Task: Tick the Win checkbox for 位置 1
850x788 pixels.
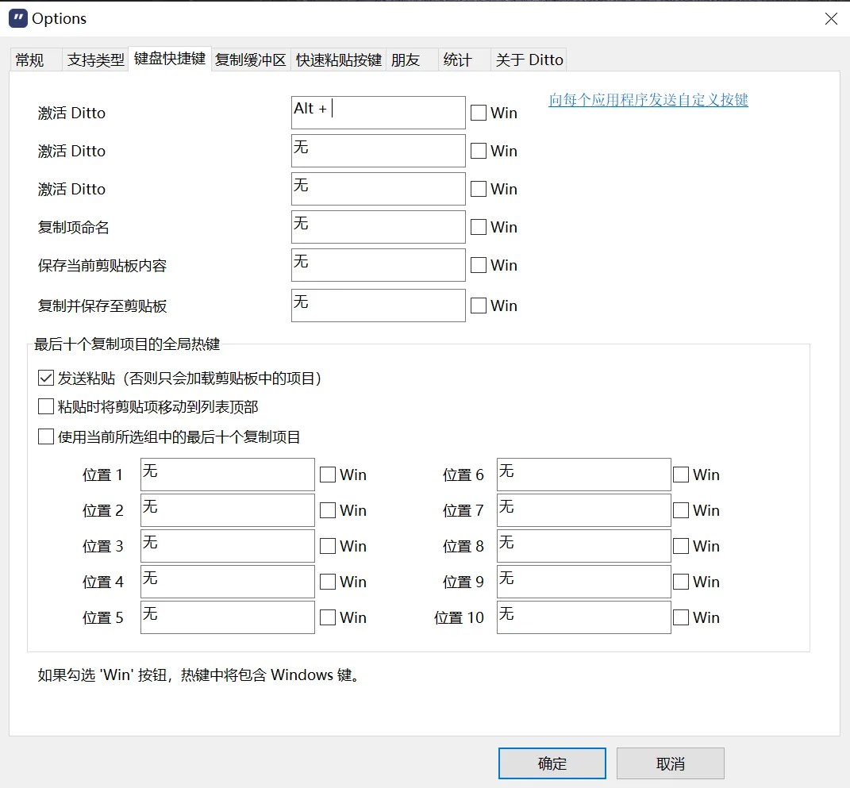Action: click(x=328, y=475)
